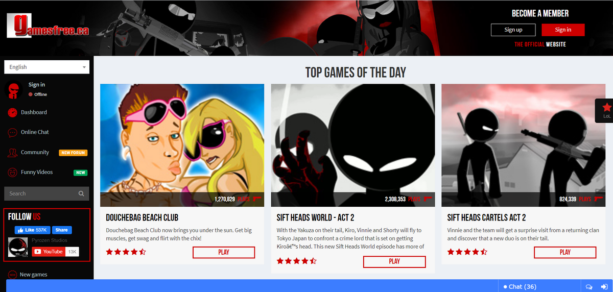
Task: Play Douchebag Beach Club
Action: 224,252
